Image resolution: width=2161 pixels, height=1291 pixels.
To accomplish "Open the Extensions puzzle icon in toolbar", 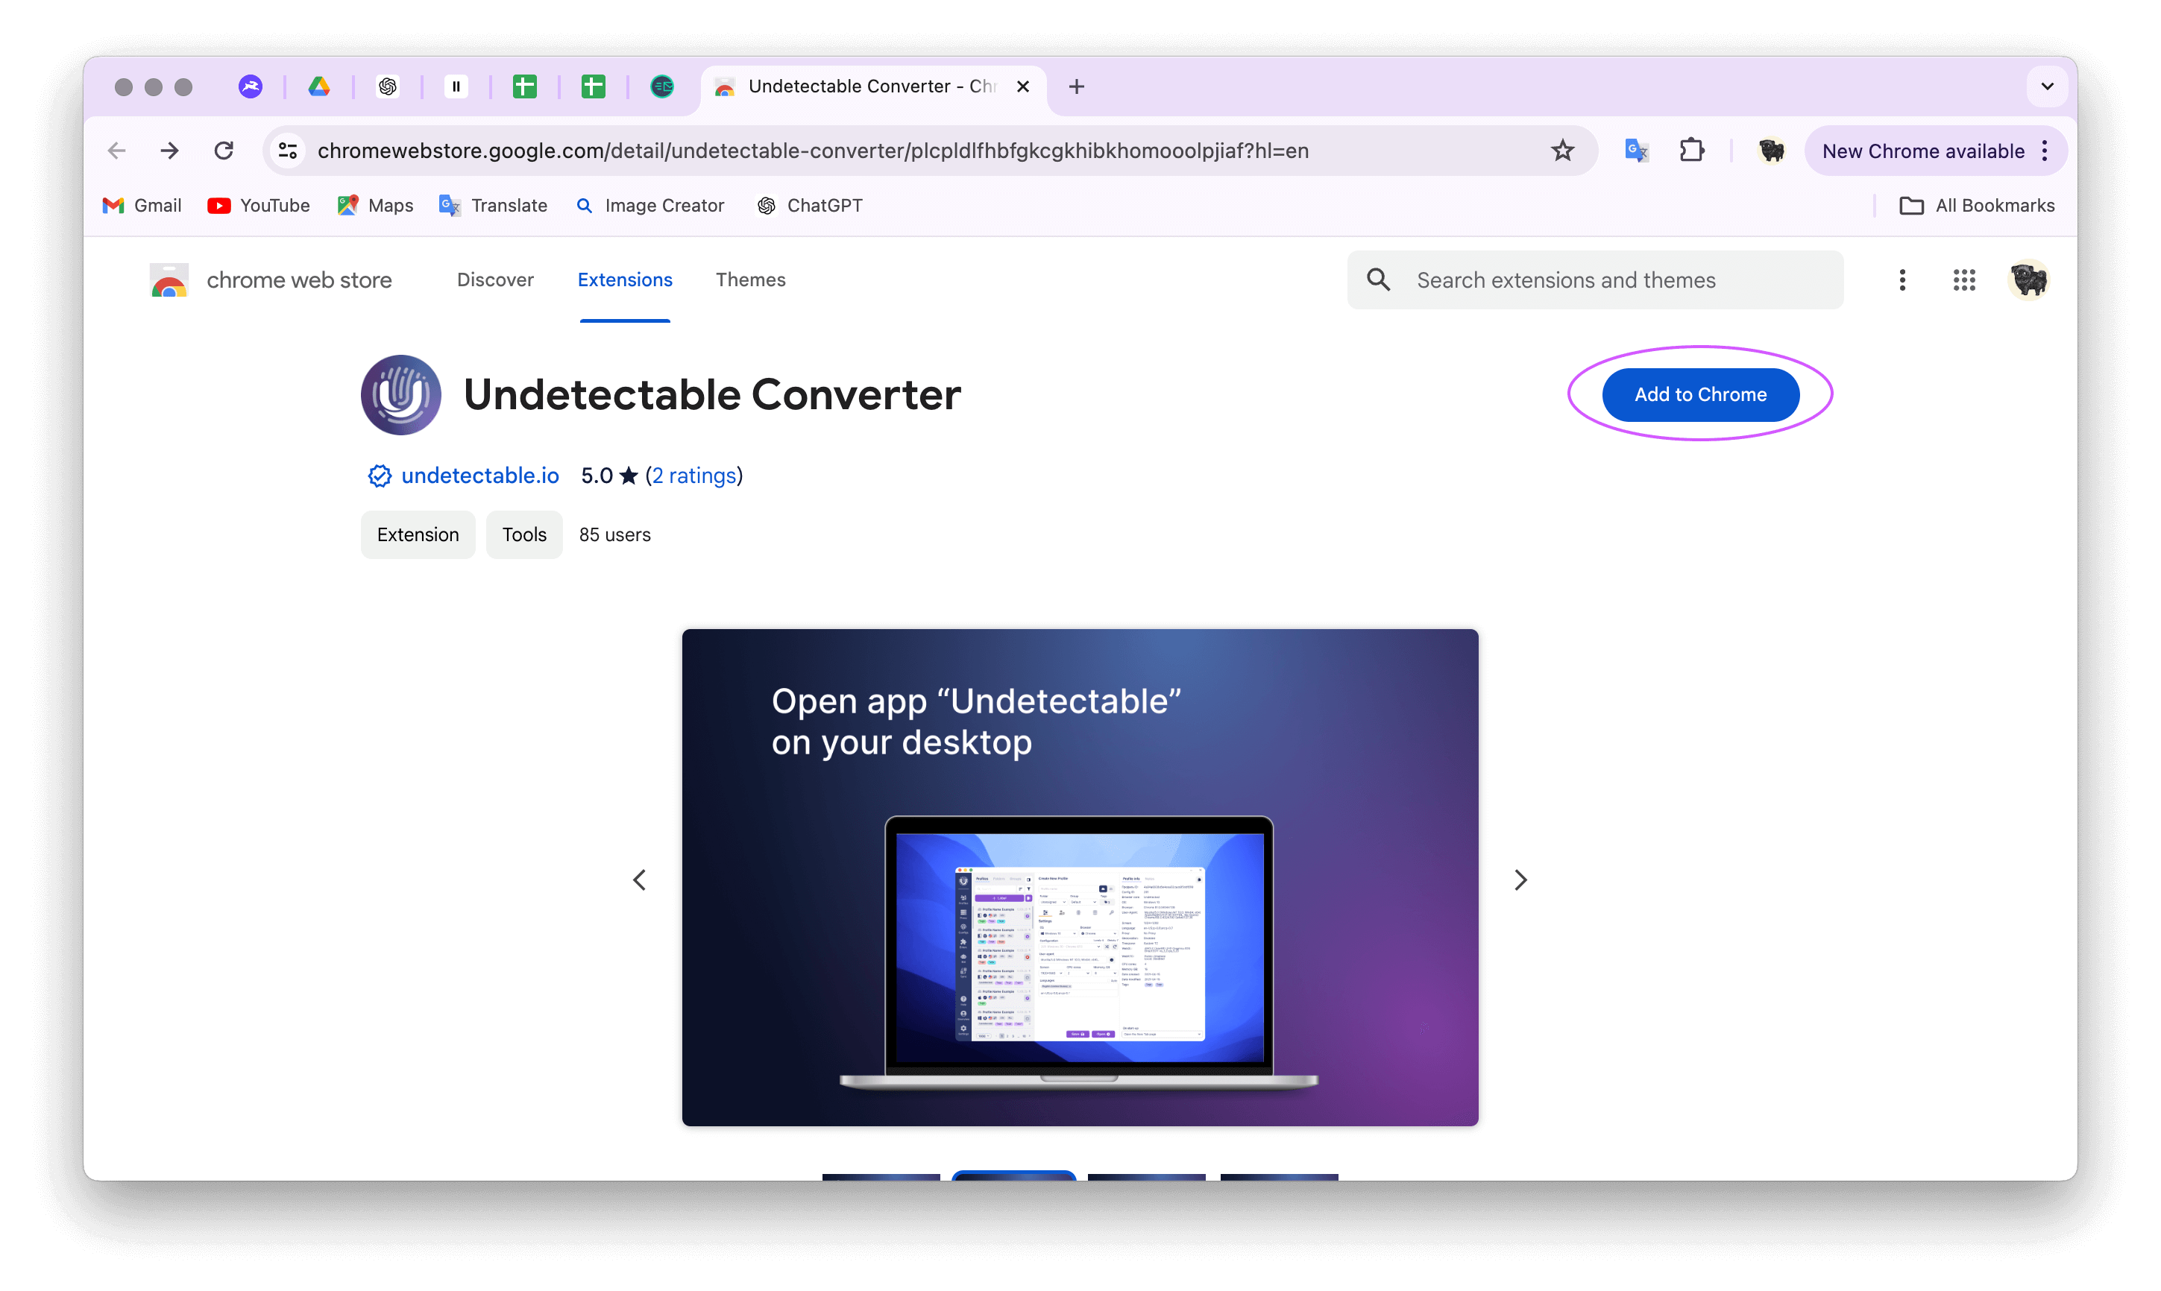I will pyautogui.click(x=1692, y=150).
